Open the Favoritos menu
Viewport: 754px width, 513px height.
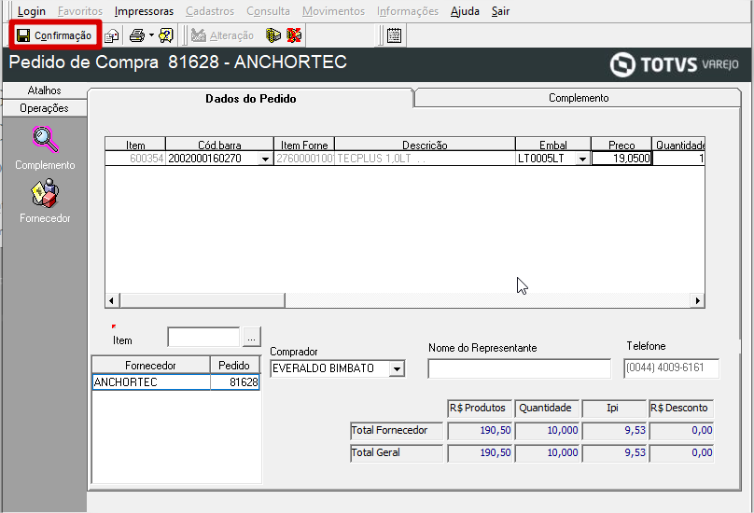[80, 11]
